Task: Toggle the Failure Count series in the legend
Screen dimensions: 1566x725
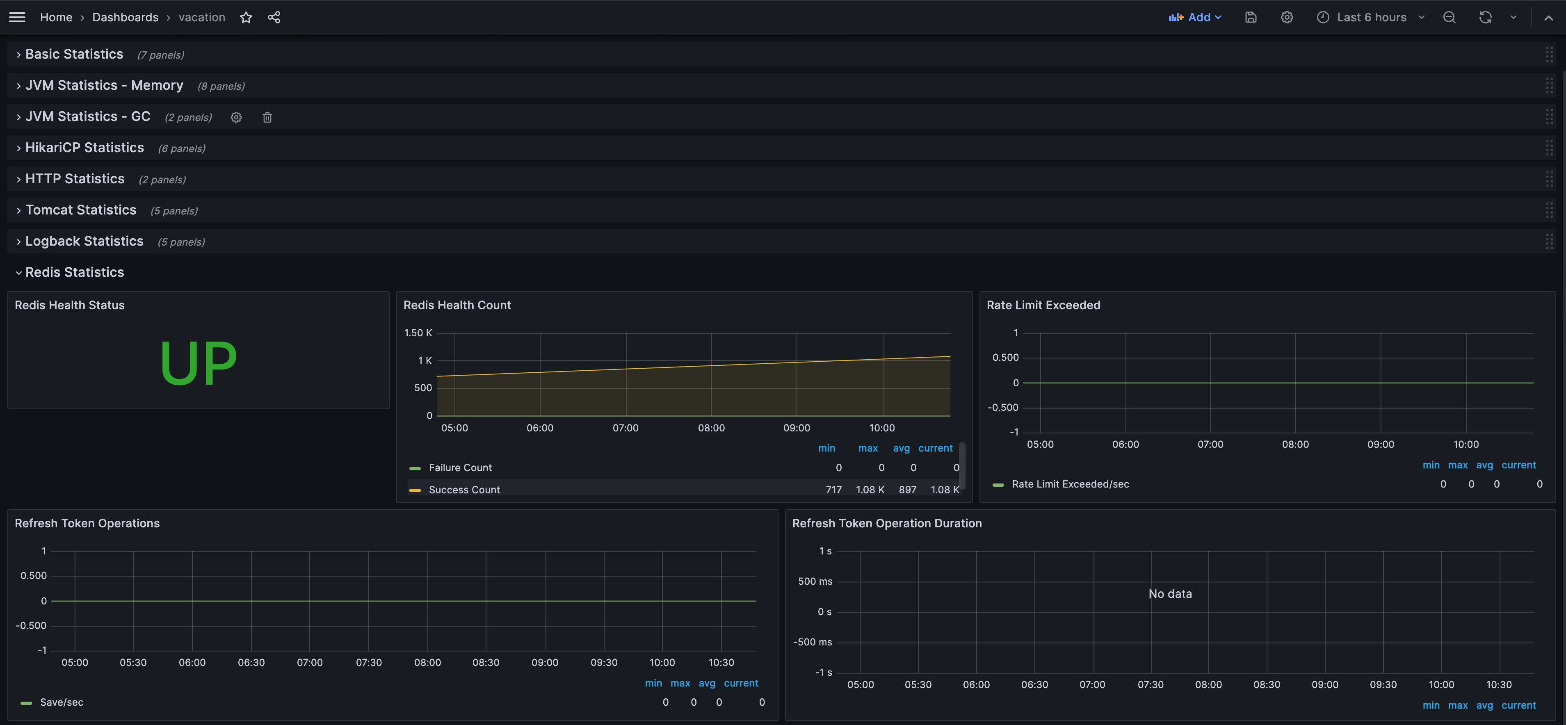Action: click(x=459, y=467)
